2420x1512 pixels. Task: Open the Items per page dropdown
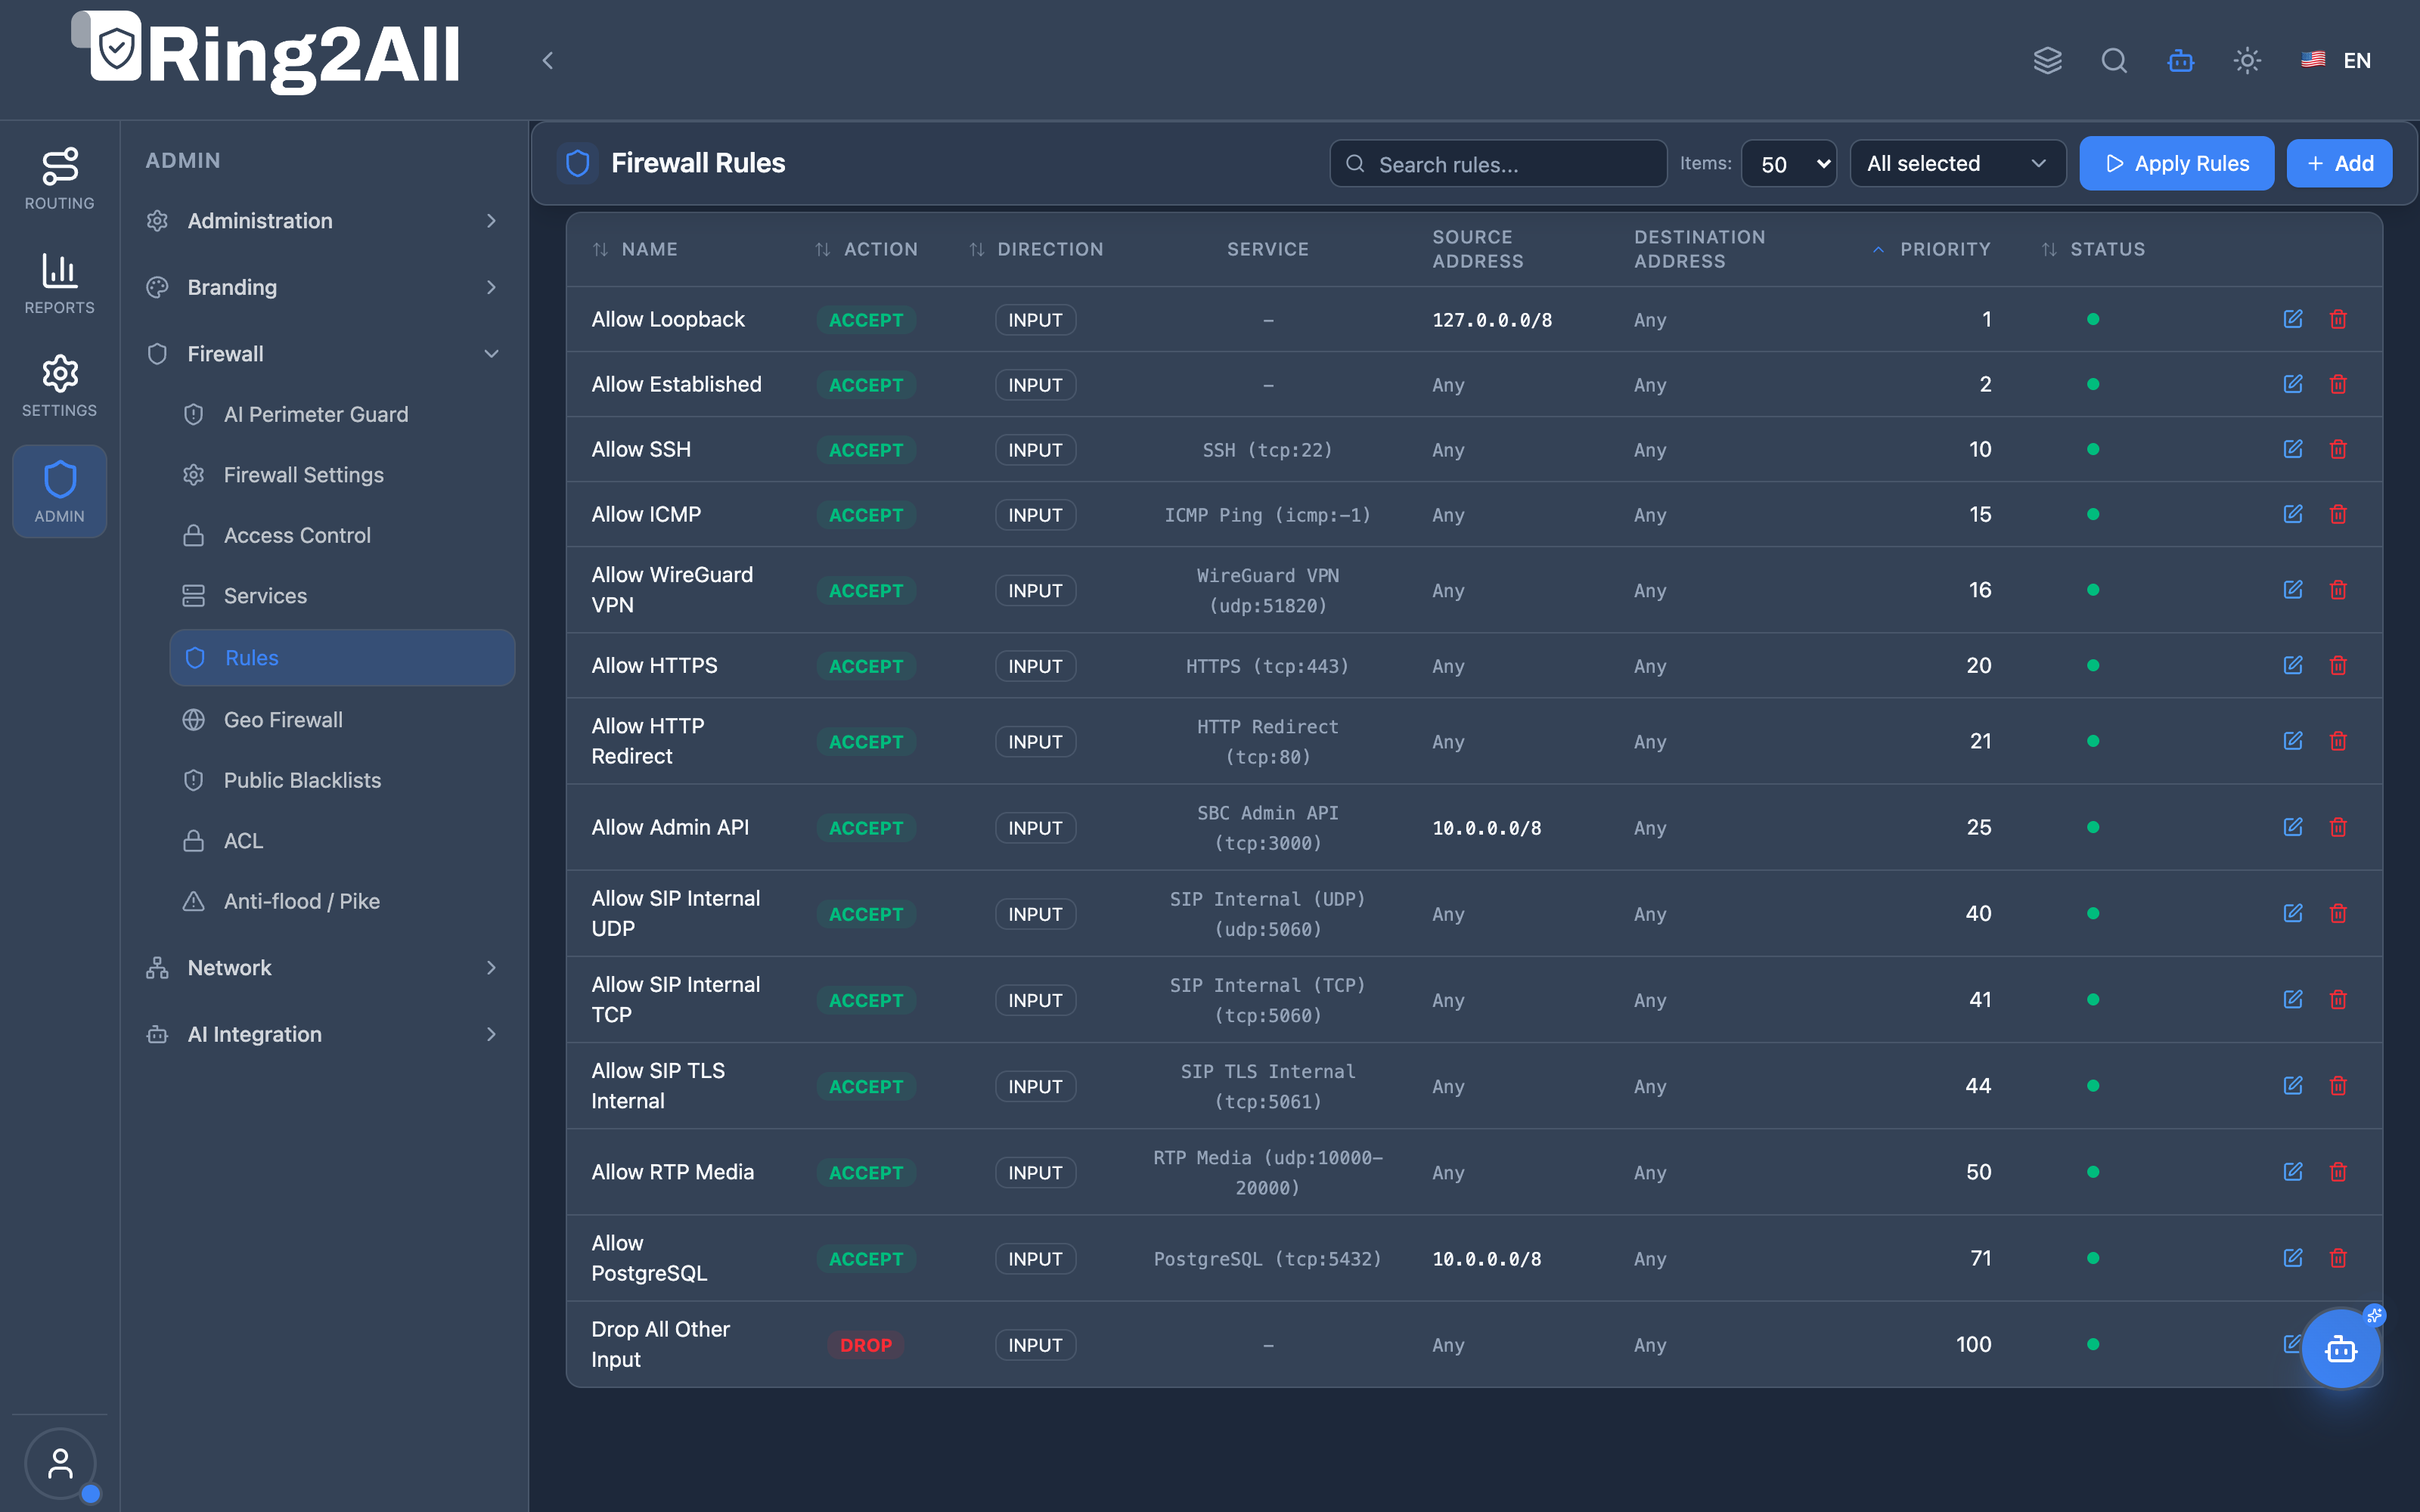point(1788,164)
